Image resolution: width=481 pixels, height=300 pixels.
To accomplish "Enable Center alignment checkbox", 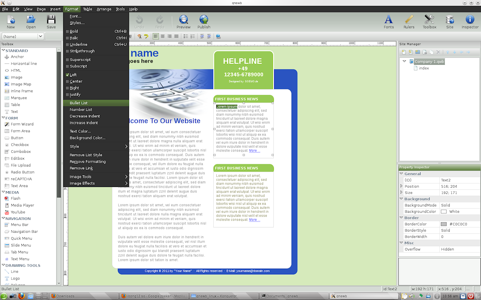I will tap(67, 82).
